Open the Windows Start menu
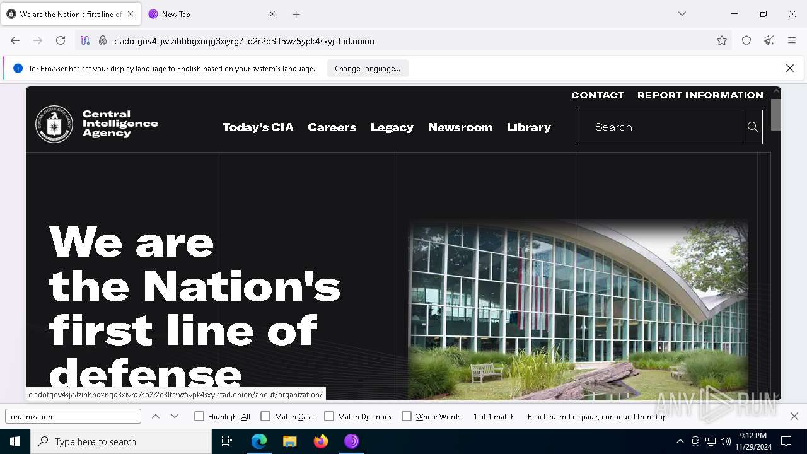Image resolution: width=807 pixels, height=454 pixels. 15,441
